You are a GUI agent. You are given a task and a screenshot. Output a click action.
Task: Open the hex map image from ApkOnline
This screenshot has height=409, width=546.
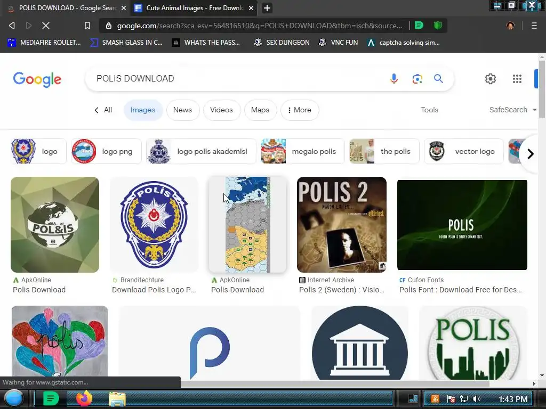click(247, 225)
